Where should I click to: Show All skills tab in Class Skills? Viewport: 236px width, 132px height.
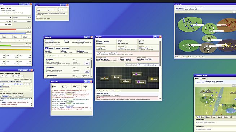(46, 48)
